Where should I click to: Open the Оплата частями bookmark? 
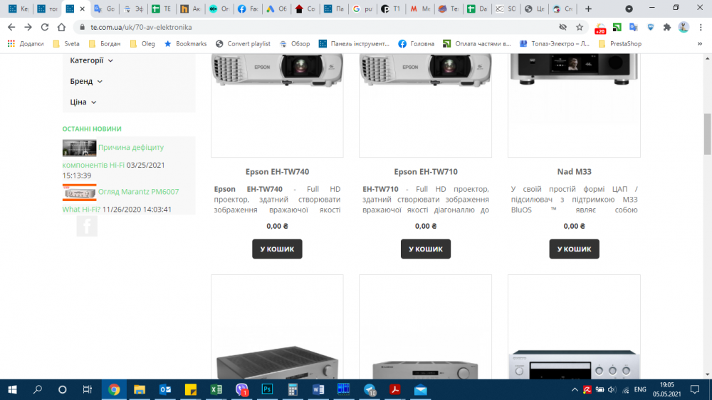(477, 44)
